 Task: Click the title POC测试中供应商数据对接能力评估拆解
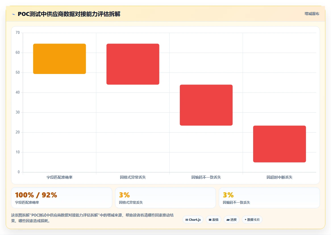pos(69,14)
